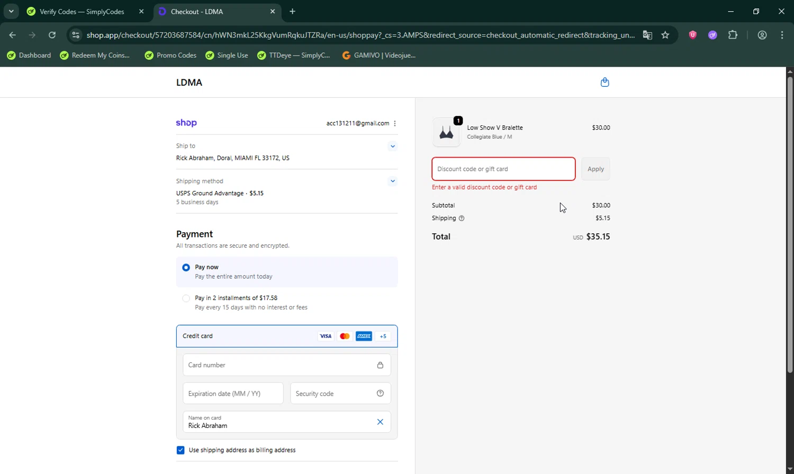Open the browser profile icon

(762, 35)
